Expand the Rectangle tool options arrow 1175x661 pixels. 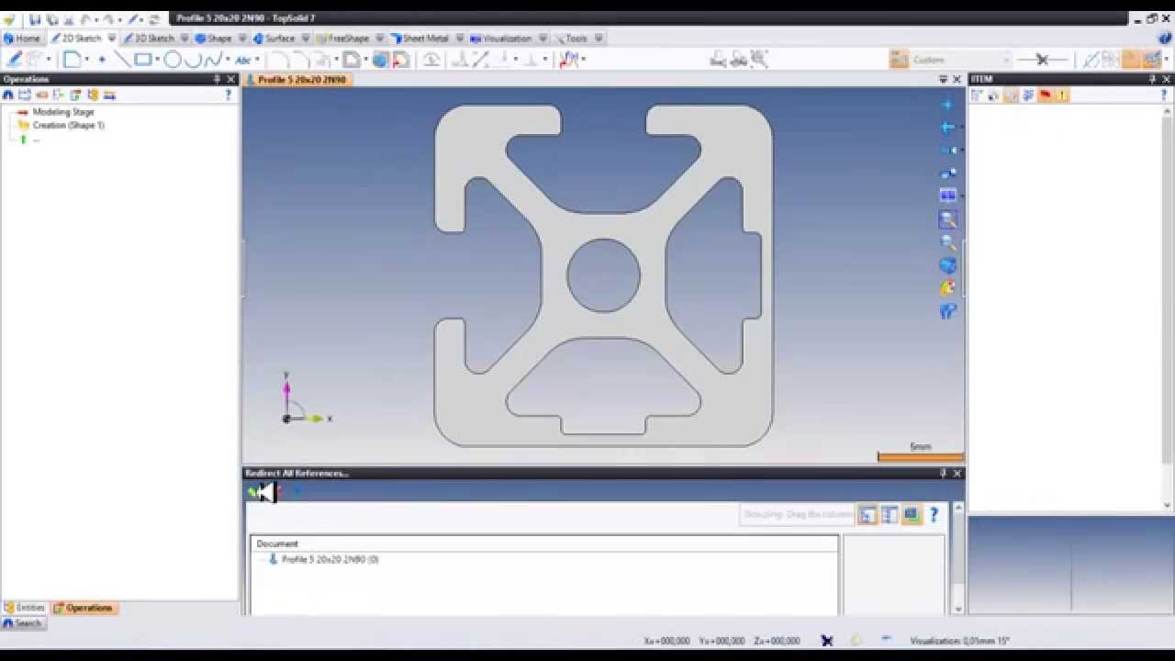tap(158, 60)
